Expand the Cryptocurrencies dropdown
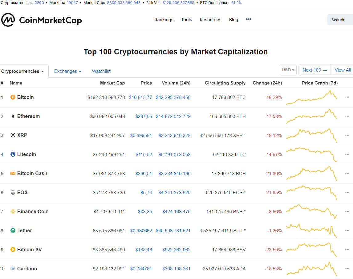The image size is (353, 279). coord(22,71)
